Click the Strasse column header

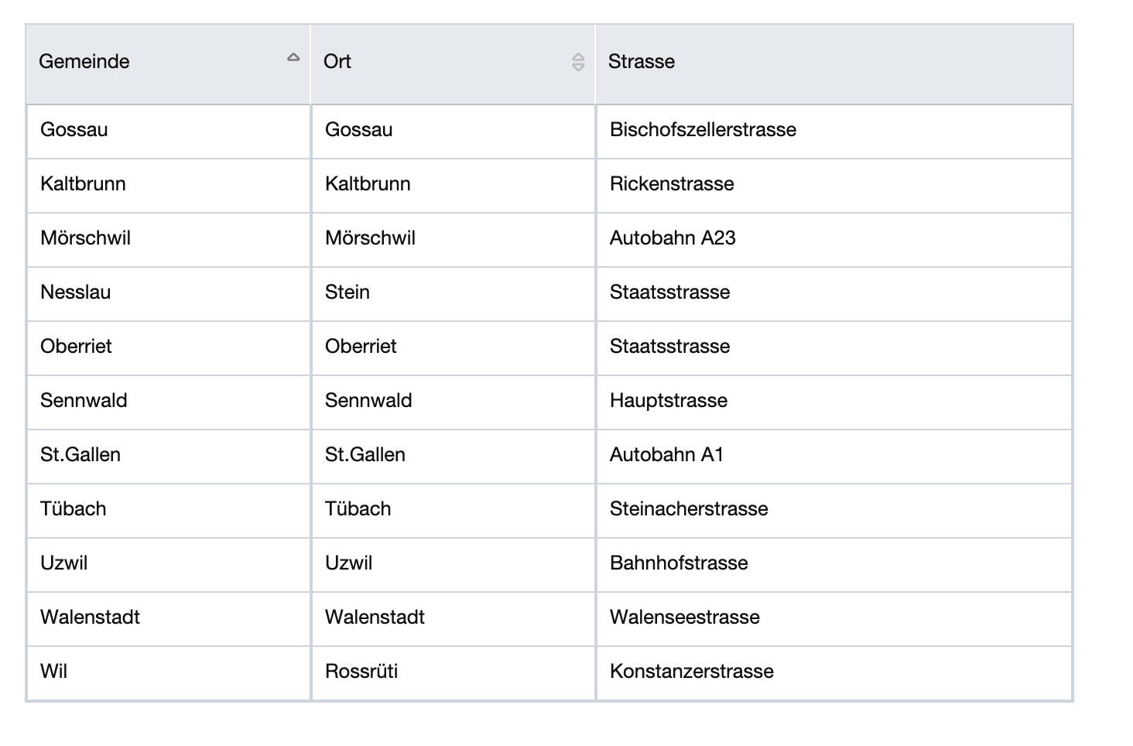(642, 62)
